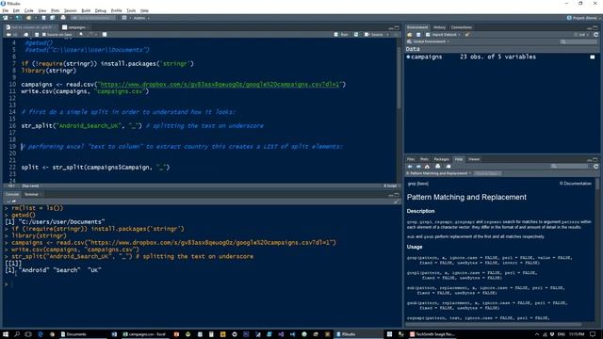Click the Clear console broom icon
Image resolution: width=603 pixels, height=339 pixels.
396,202
